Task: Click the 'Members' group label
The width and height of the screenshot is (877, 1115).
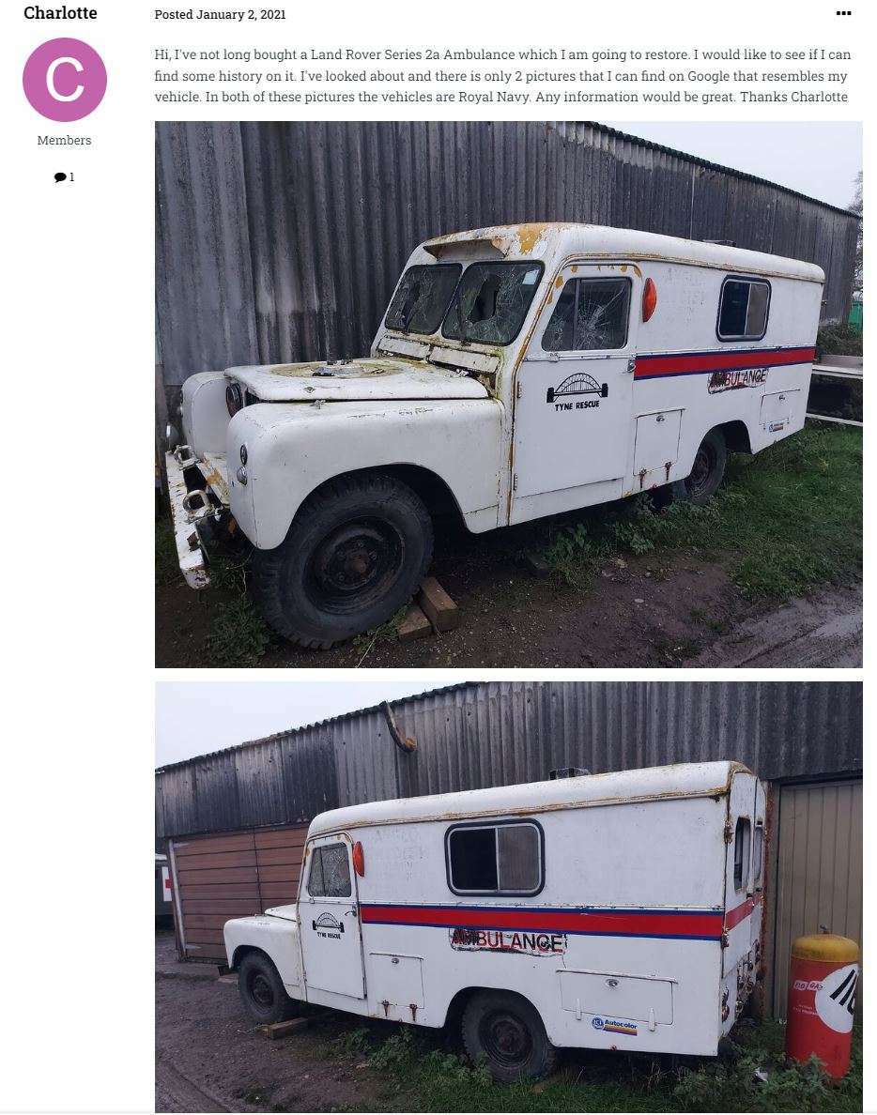Action: (64, 140)
